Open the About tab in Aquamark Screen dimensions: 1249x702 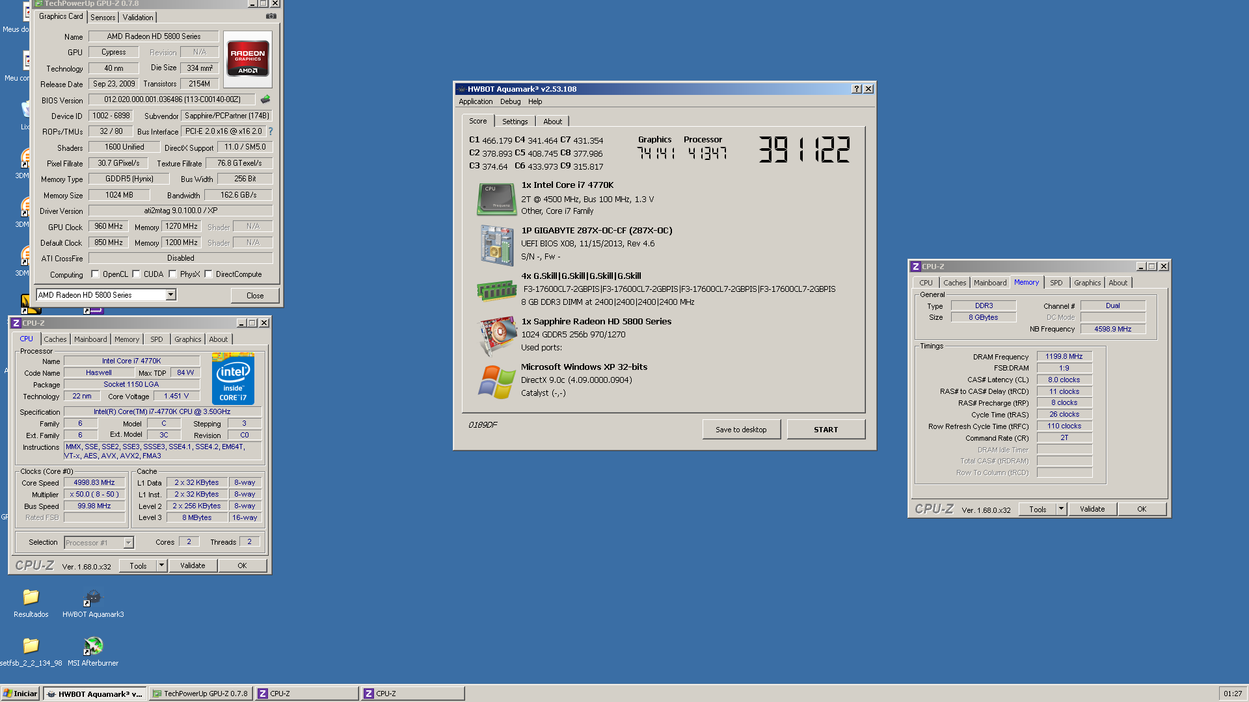(552, 122)
